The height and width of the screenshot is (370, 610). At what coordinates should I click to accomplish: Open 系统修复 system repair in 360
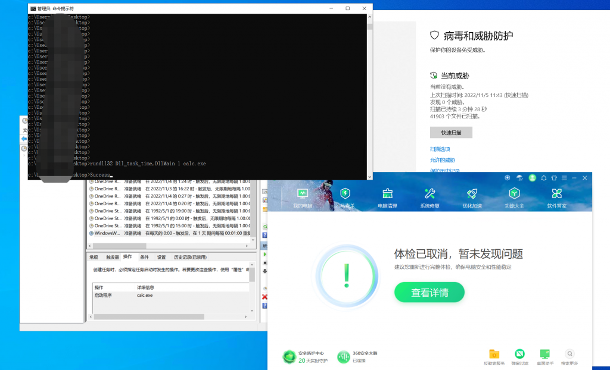(x=430, y=198)
